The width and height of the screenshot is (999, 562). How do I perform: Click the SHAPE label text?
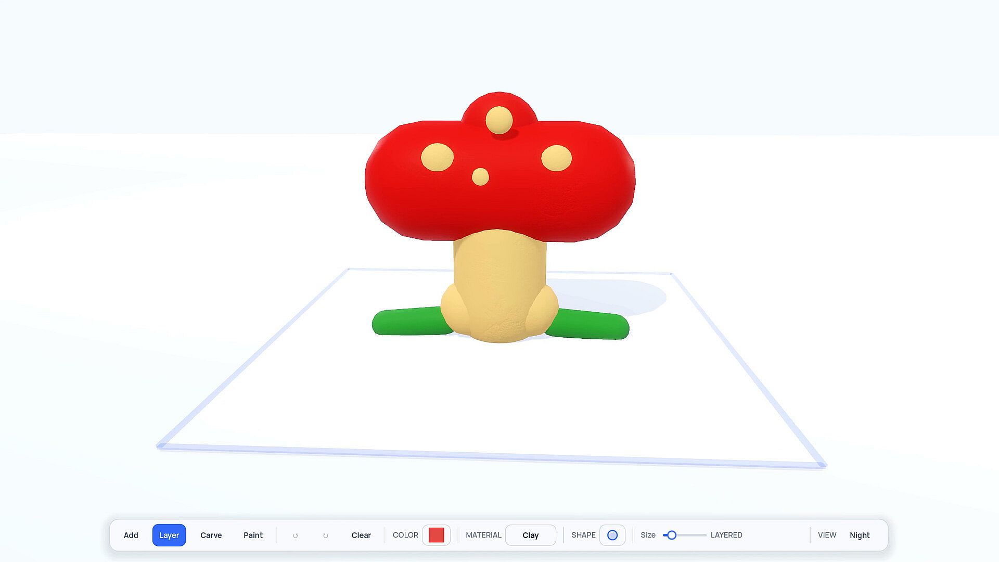click(583, 535)
